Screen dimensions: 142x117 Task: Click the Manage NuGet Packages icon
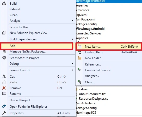(x=4, y=52)
